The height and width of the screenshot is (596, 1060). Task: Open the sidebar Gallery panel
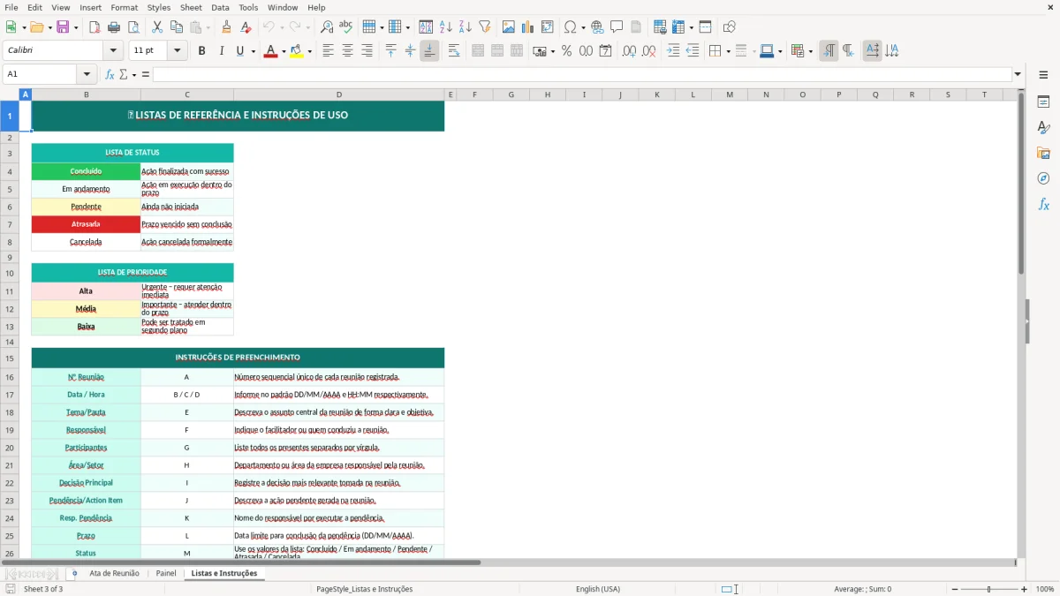click(1043, 154)
